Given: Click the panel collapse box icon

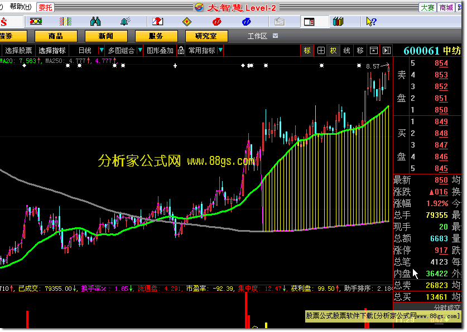Looking at the screenshot, I should 373,51.
